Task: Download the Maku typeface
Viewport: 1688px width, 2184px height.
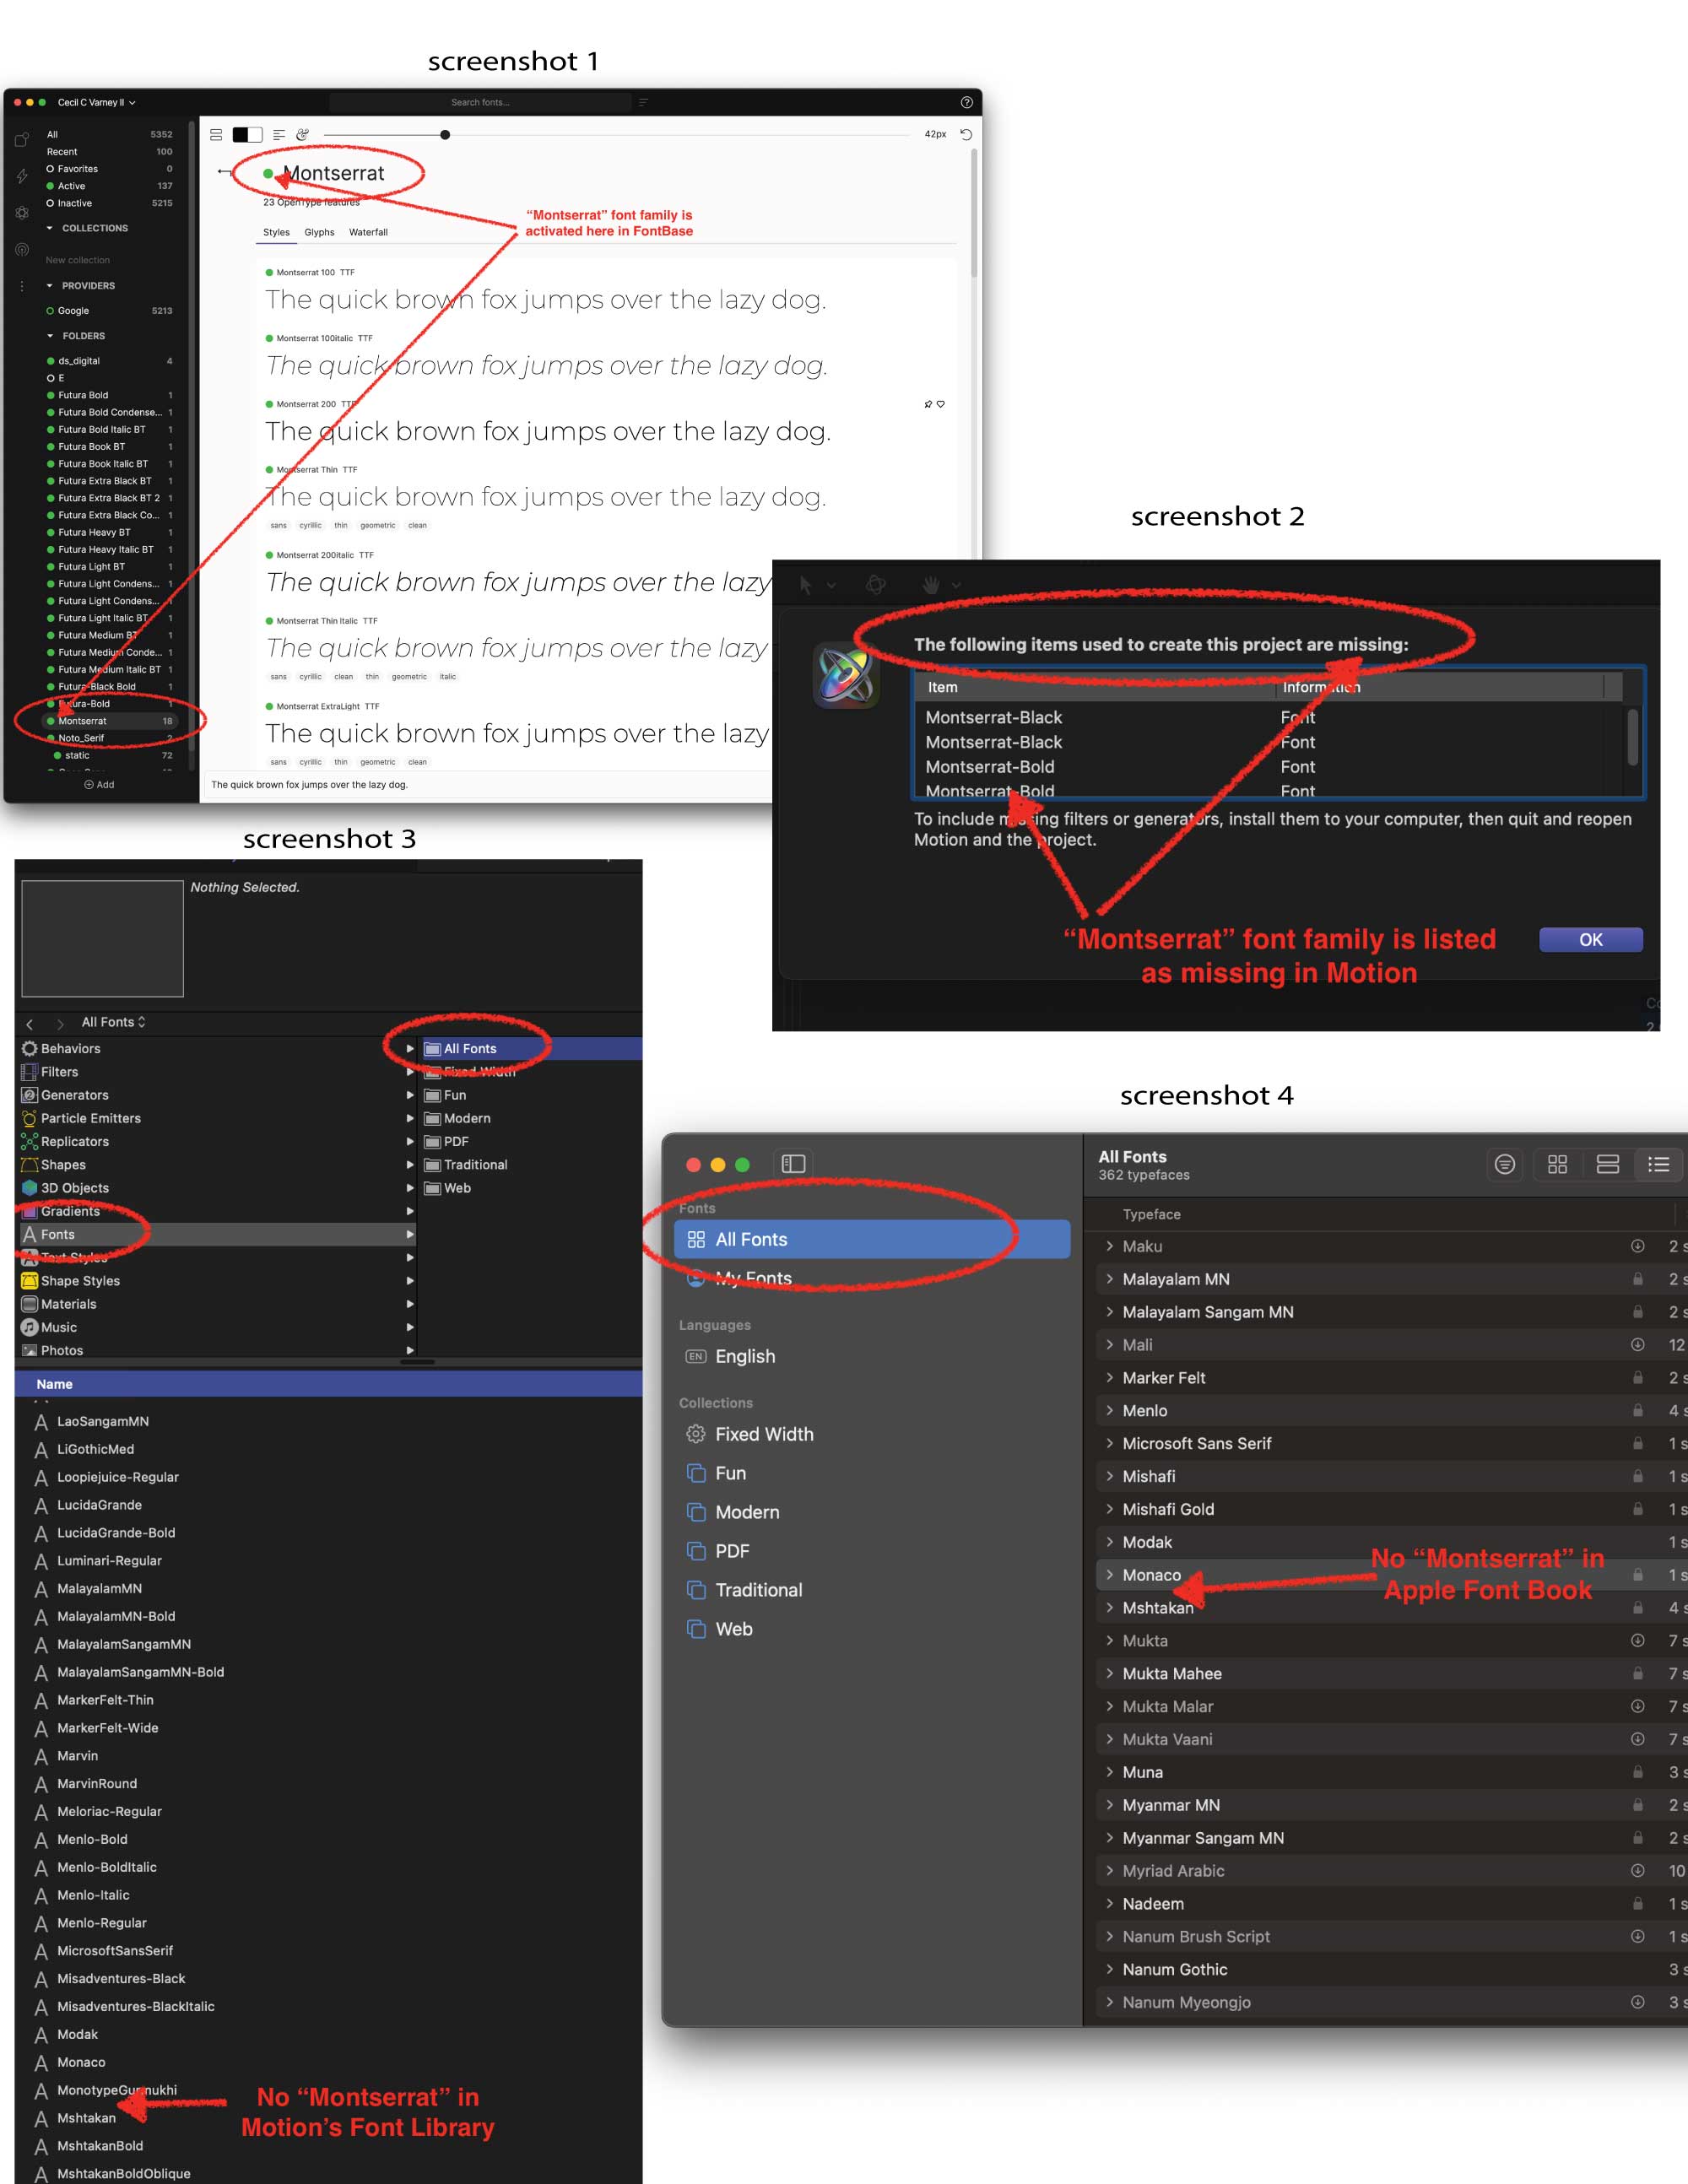Action: pos(1638,1246)
